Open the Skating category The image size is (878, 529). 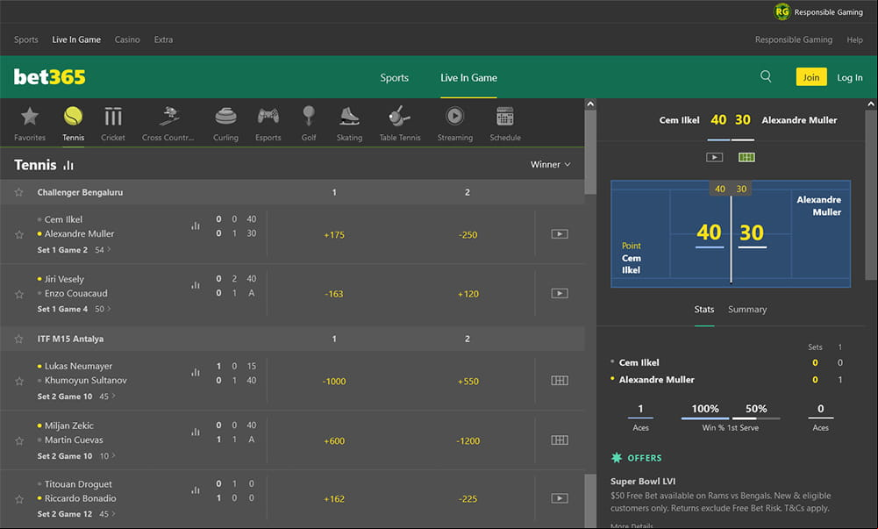coord(349,124)
